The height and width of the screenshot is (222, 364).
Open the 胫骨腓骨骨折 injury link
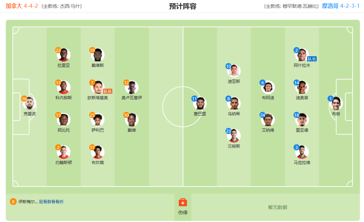pyautogui.click(x=51, y=202)
